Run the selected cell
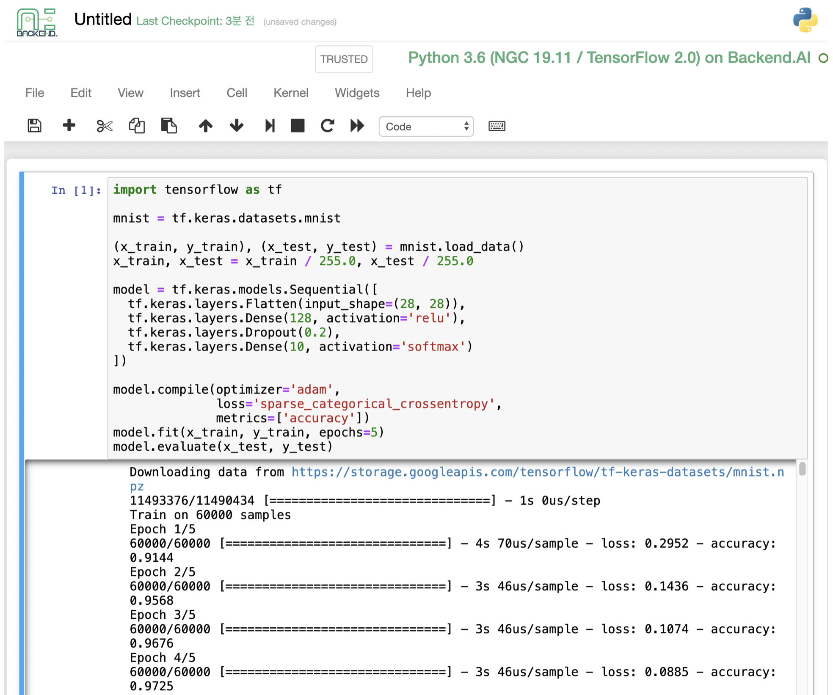Viewport: 833px width, 695px height. (270, 126)
